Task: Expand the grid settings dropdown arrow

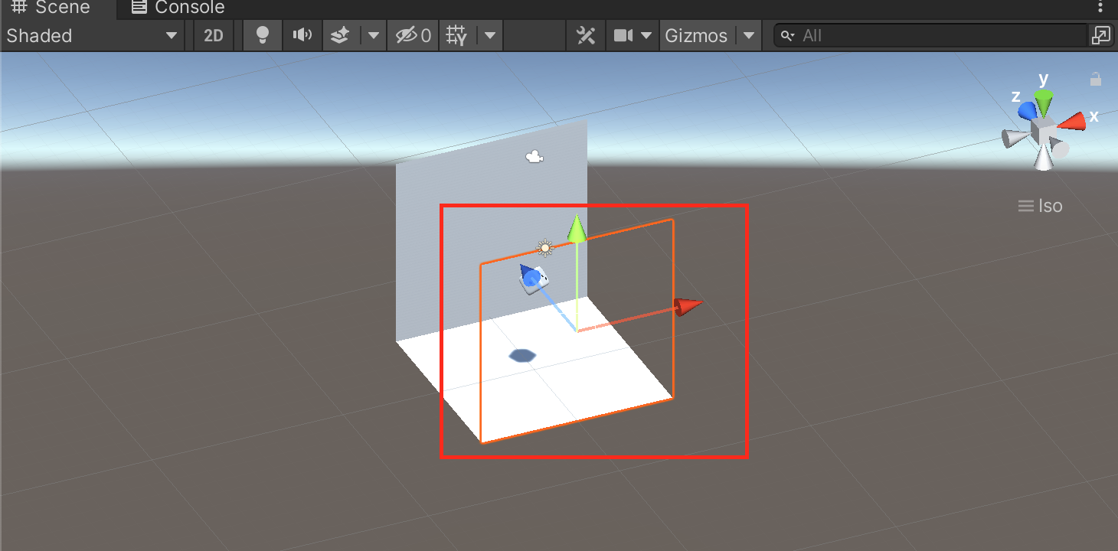Action: pyautogui.click(x=489, y=36)
